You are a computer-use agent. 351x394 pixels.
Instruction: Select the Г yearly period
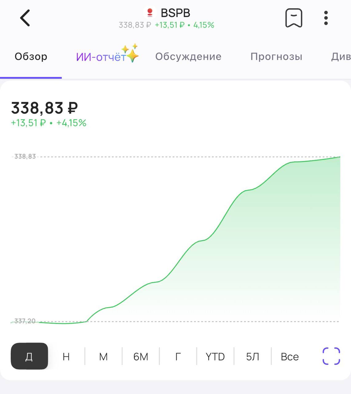(178, 356)
